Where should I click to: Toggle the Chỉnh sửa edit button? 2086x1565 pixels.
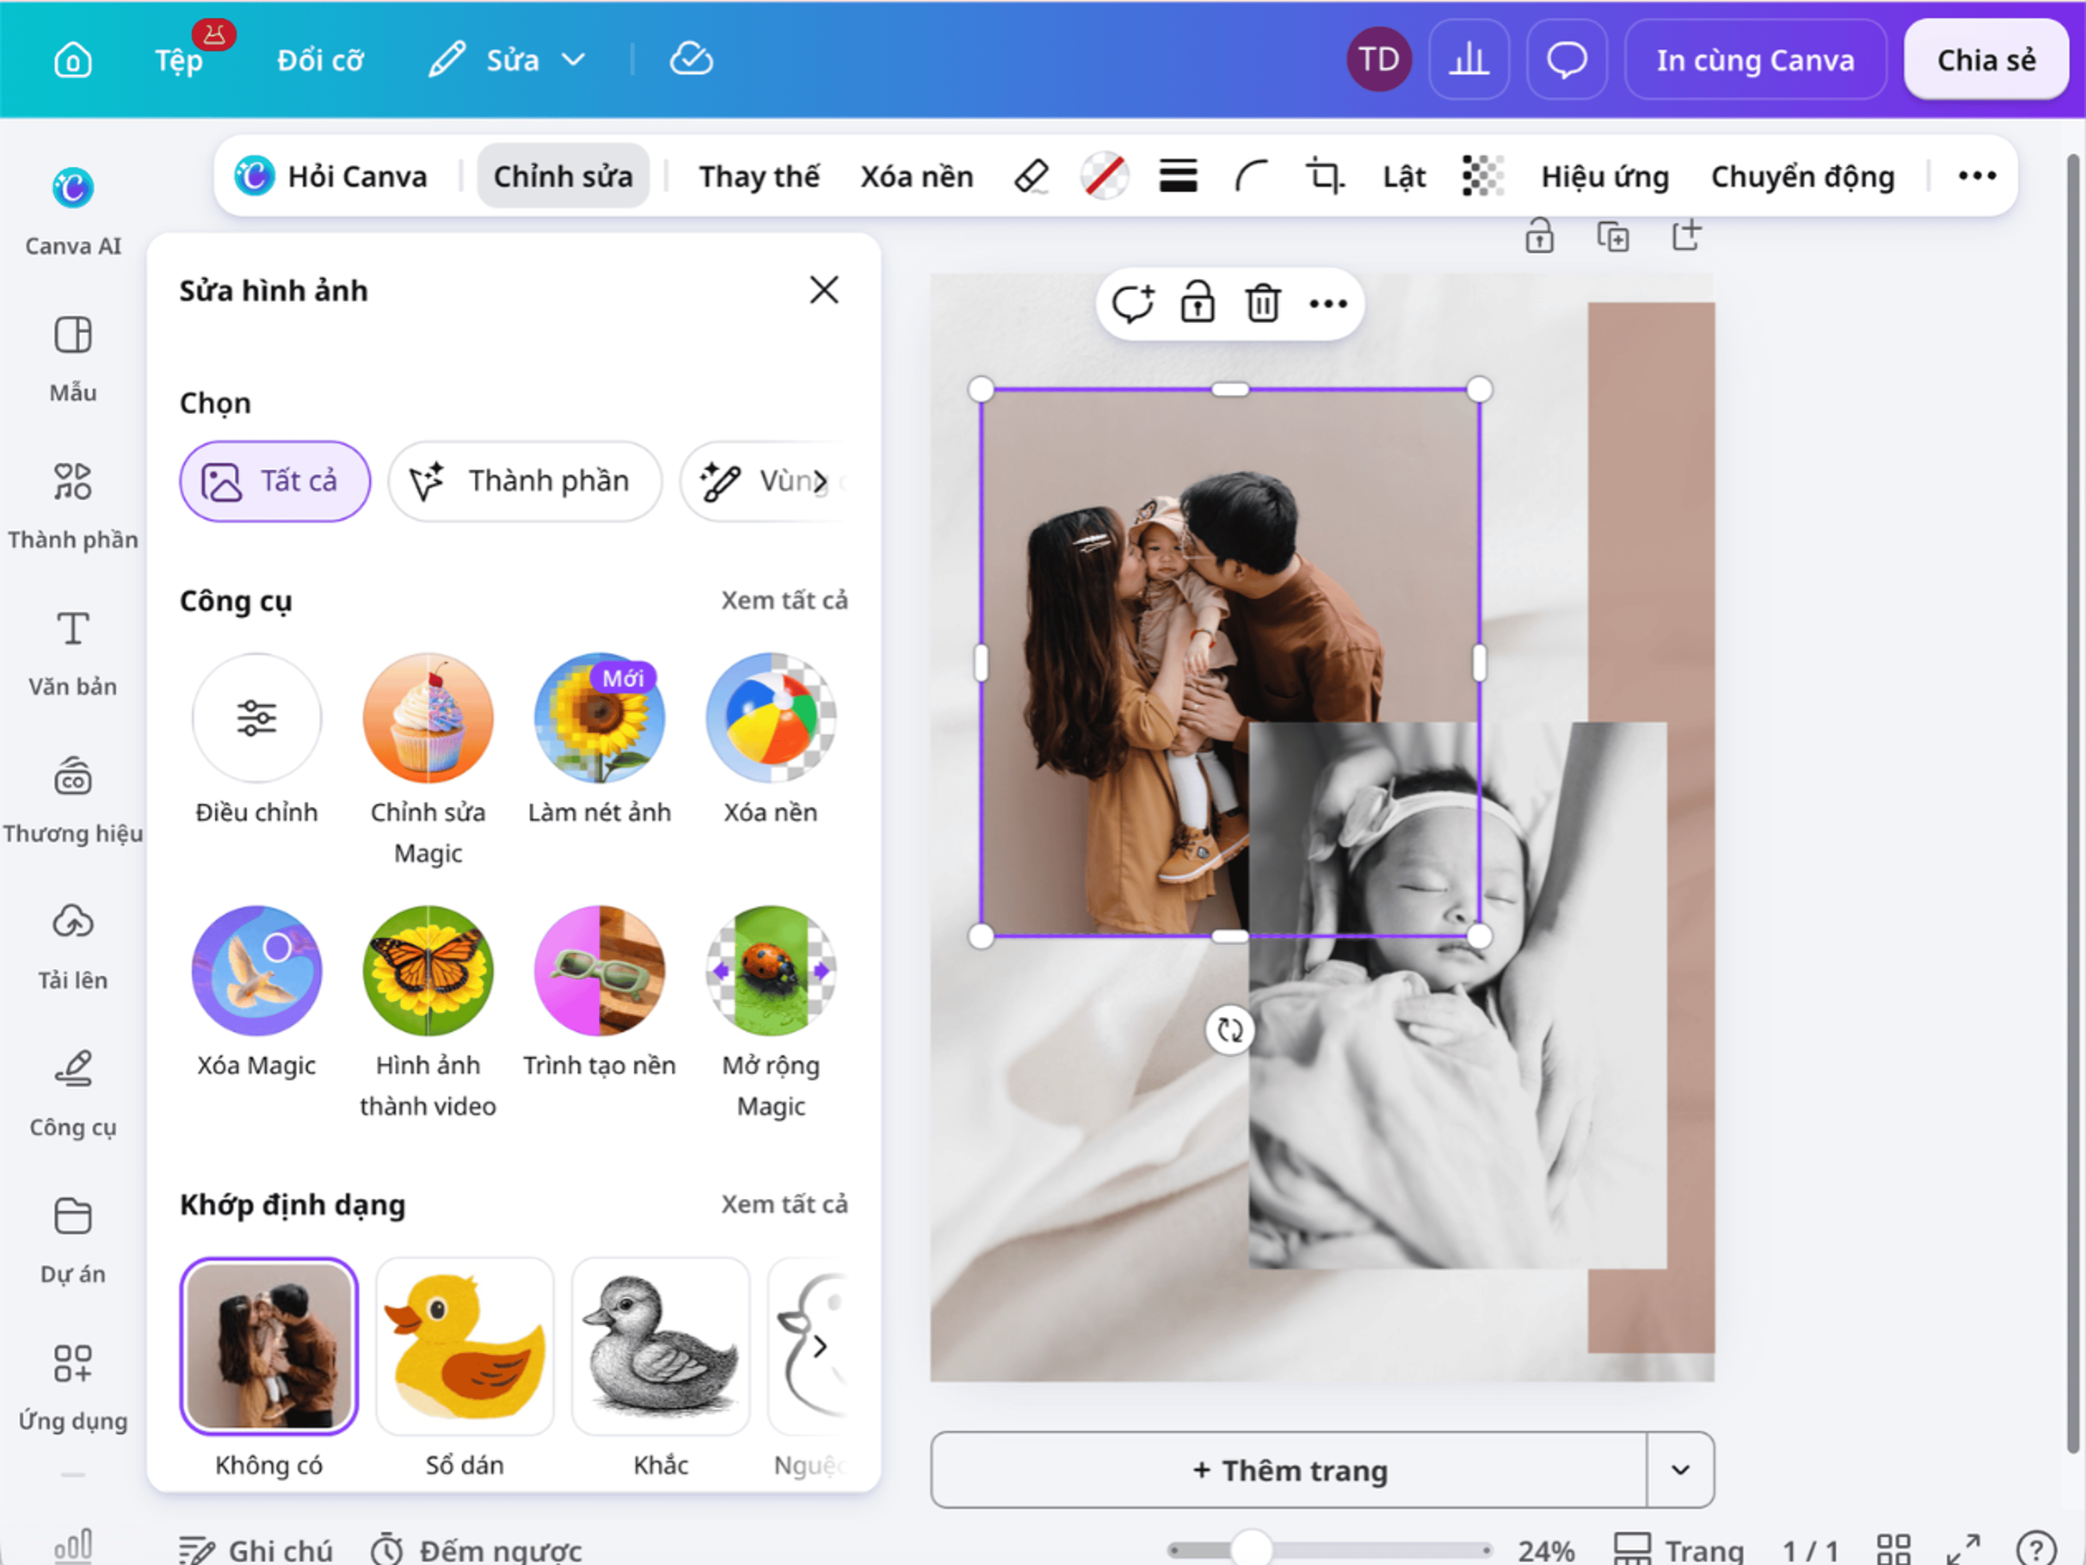563,176
